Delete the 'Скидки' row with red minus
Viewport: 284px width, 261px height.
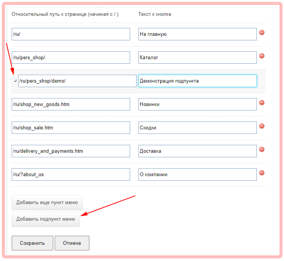[262, 126]
